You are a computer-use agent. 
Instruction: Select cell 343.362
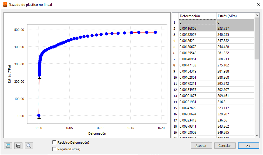(x=235, y=126)
